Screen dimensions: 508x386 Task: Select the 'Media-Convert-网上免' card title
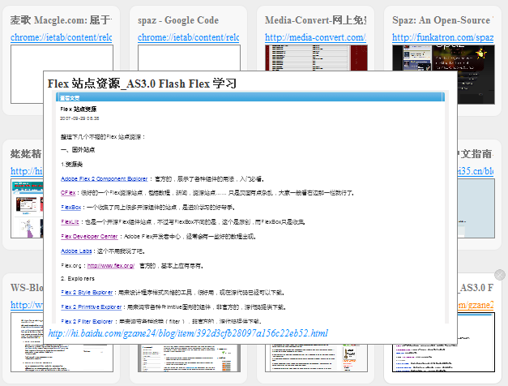(x=315, y=20)
